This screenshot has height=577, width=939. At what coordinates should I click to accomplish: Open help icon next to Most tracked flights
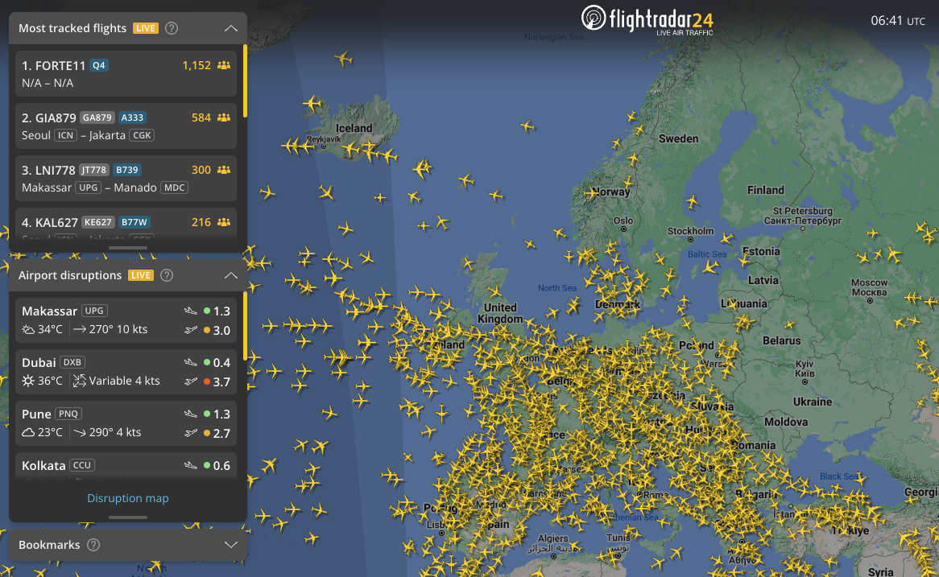172,28
